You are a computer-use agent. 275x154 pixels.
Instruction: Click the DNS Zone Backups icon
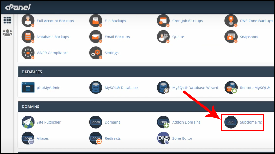231,21
